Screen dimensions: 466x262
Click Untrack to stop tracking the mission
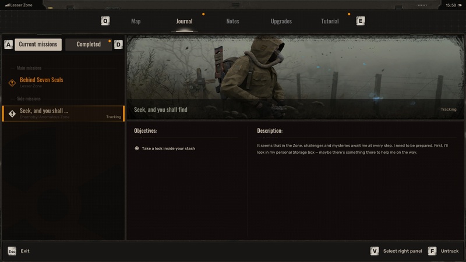point(450,251)
